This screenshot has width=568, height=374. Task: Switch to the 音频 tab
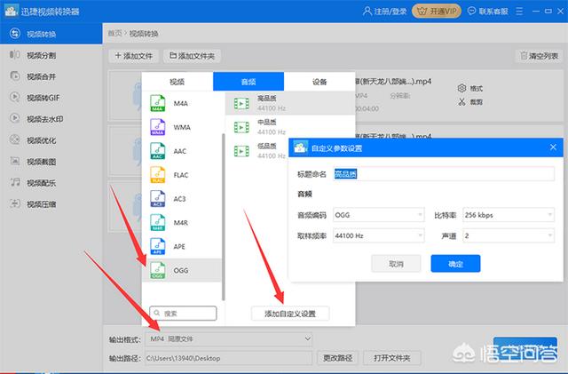248,82
